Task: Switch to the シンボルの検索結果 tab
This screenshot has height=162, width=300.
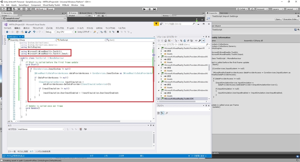Action: tap(42, 152)
